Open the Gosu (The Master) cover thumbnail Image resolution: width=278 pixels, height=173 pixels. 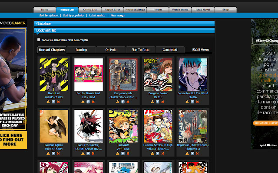pyautogui.click(x=89, y=126)
